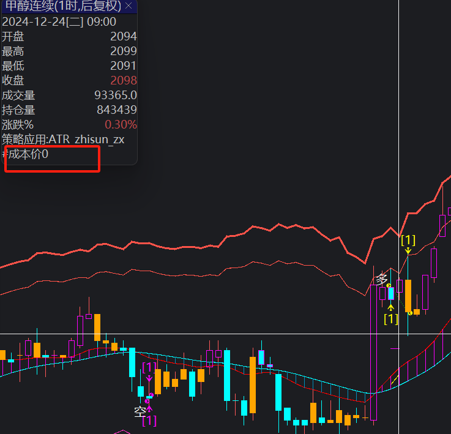Click the 收盘 2098 closing price row
Image resolution: width=451 pixels, height=434 pixels.
69,81
